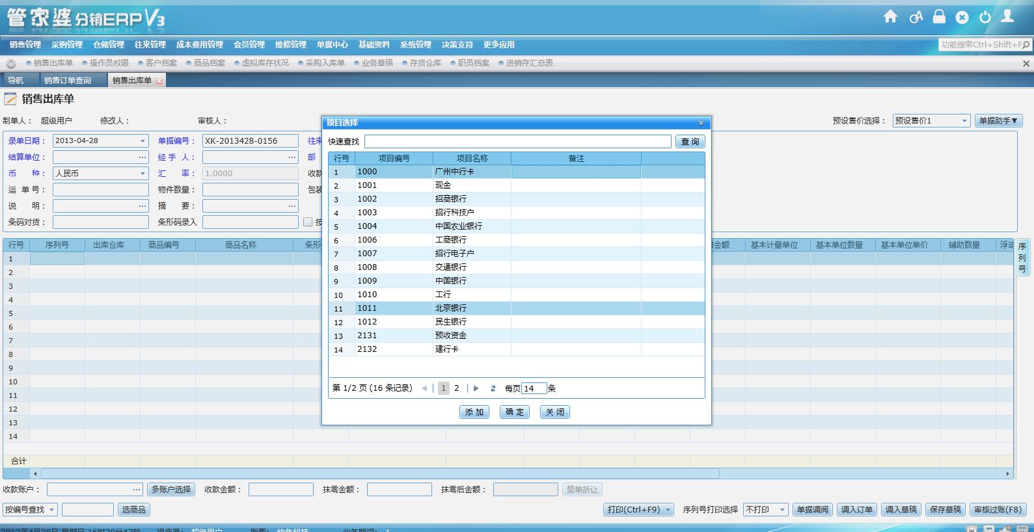Viewport: 1034px width, 532px height.
Task: Select the 中国农业银行 row
Action: click(x=517, y=226)
